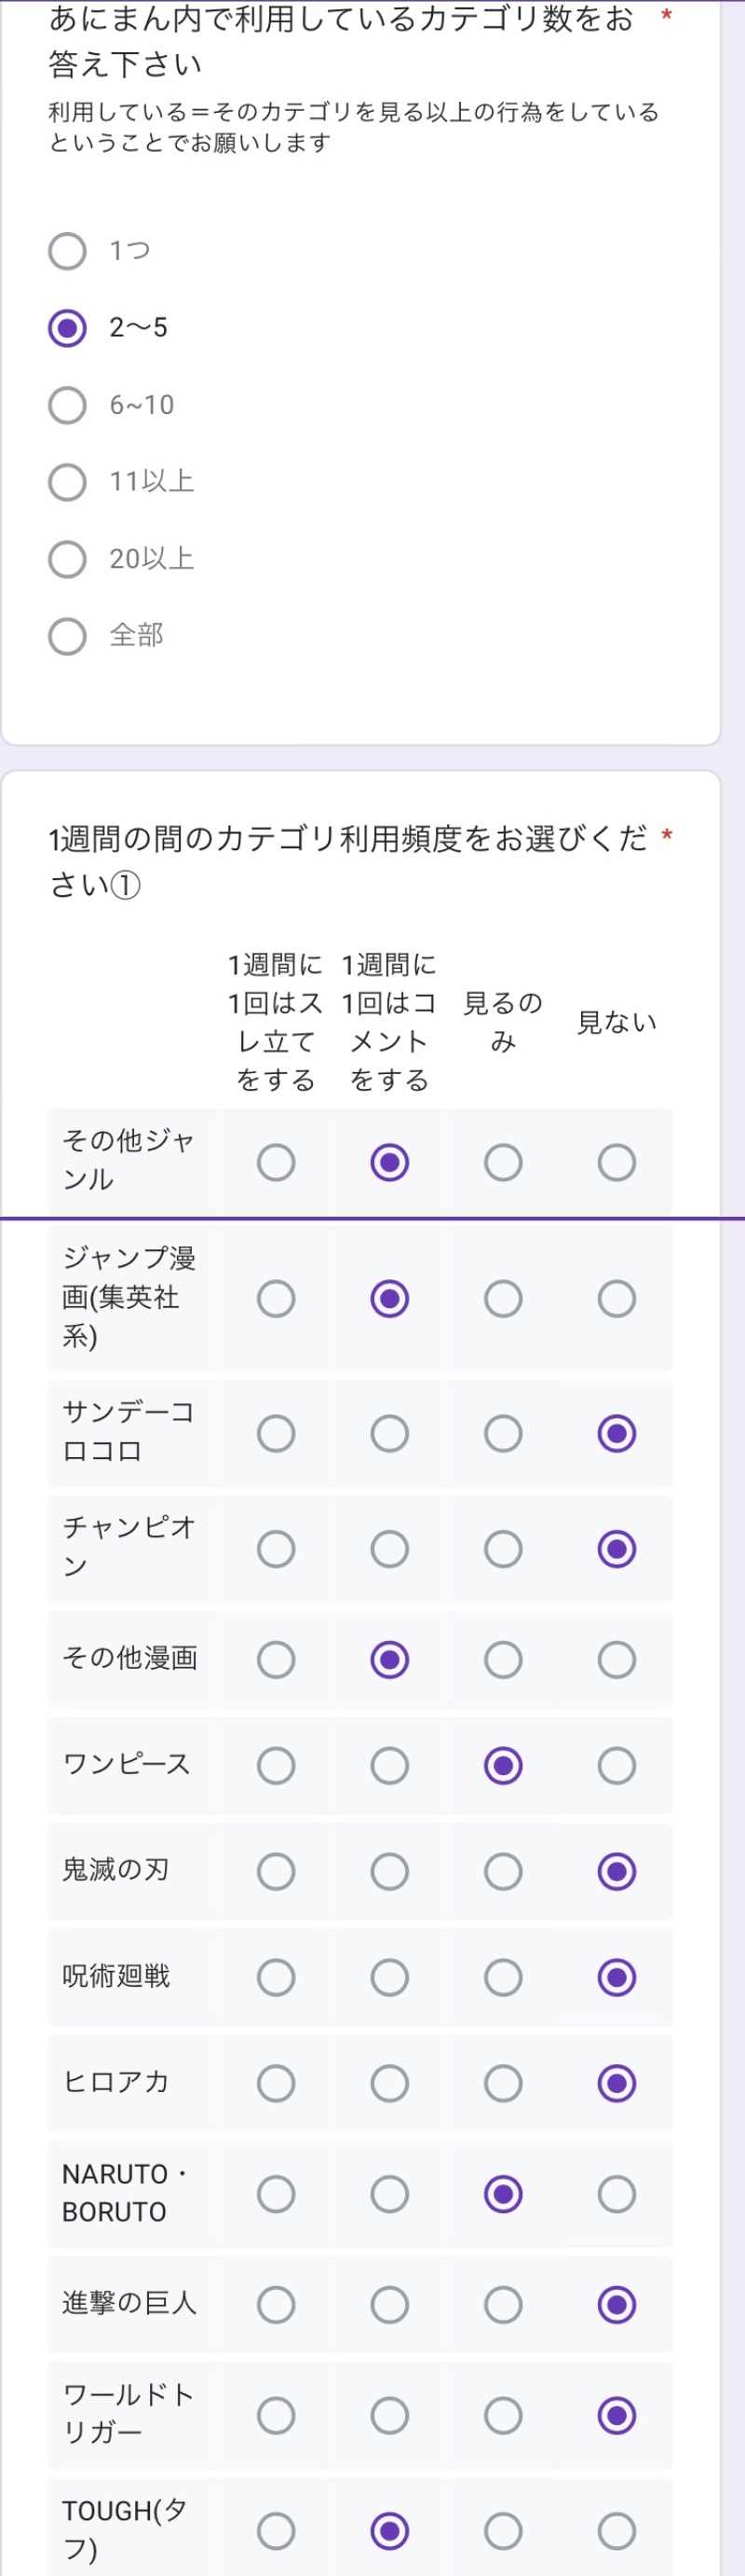
Task: Choose "全部" as the category count
Action: point(67,636)
